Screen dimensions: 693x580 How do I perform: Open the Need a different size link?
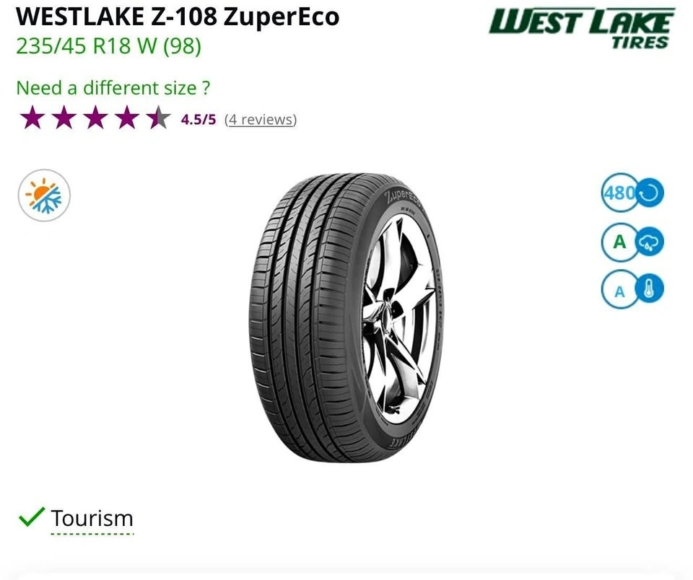point(113,88)
